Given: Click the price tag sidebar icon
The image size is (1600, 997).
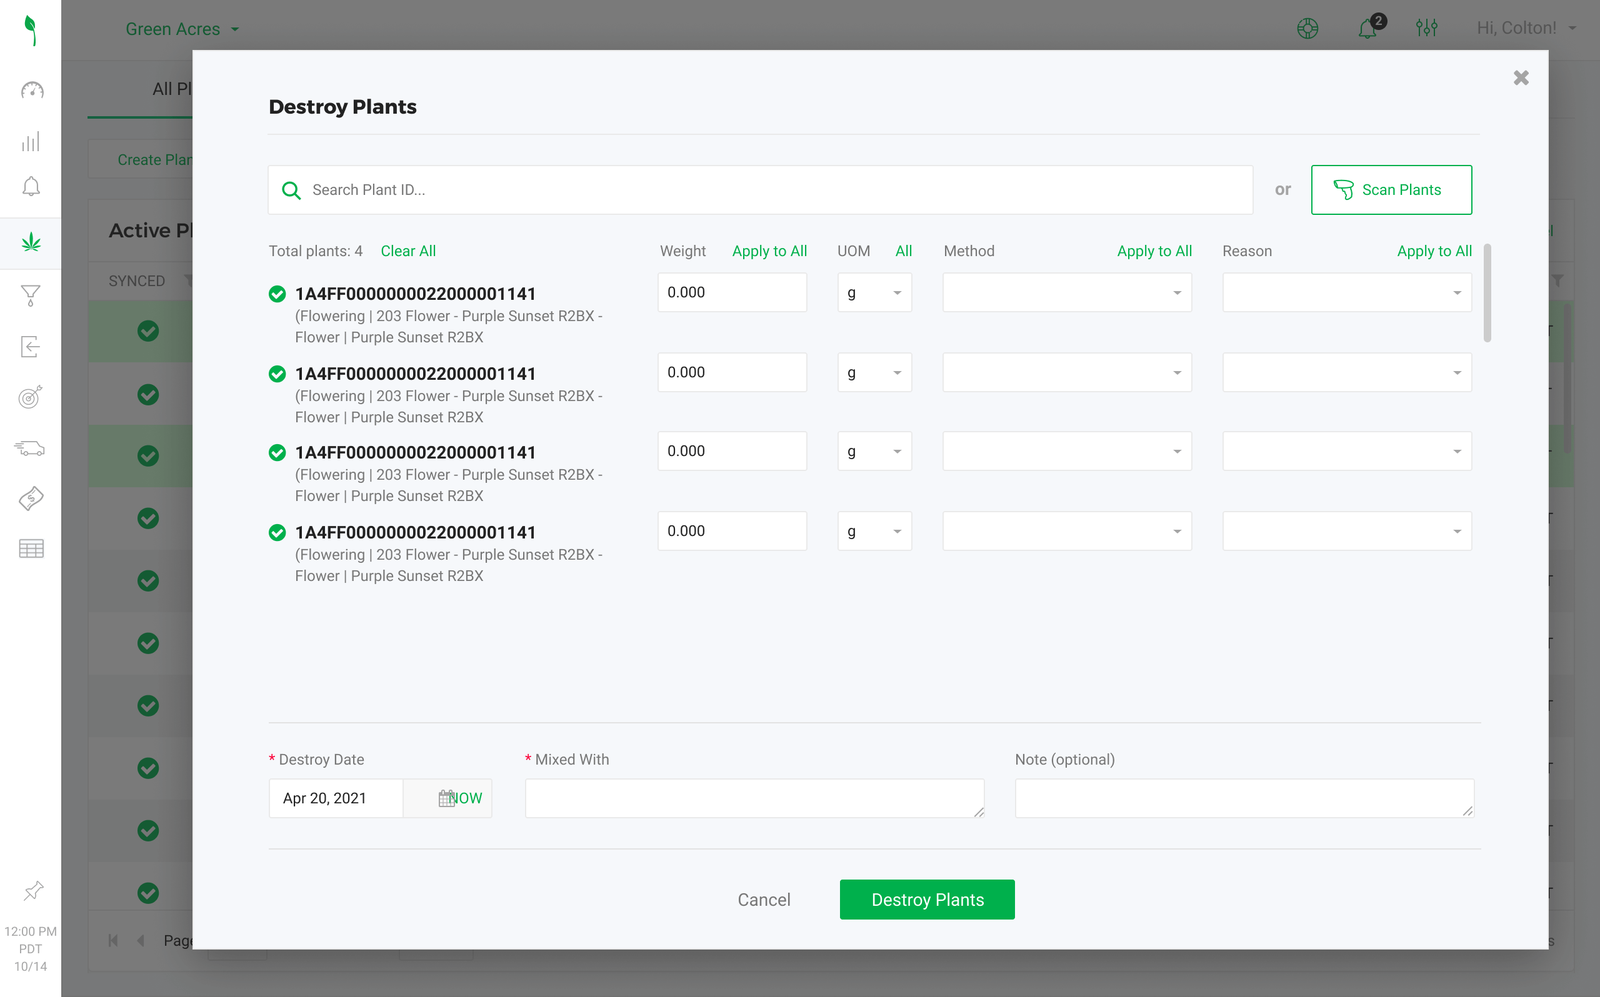Looking at the screenshot, I should [x=31, y=498].
